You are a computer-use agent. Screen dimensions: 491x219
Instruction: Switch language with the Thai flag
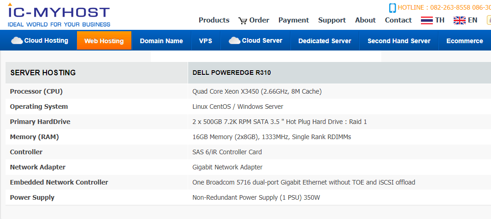pyautogui.click(x=427, y=20)
